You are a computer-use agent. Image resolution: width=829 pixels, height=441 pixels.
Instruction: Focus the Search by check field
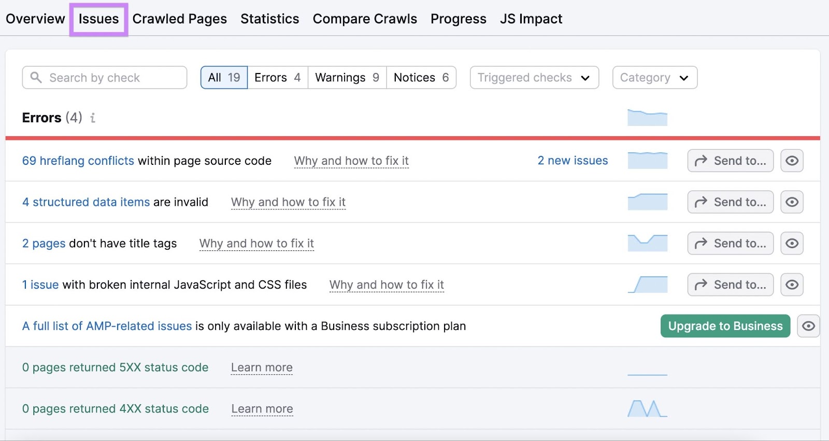pos(105,77)
